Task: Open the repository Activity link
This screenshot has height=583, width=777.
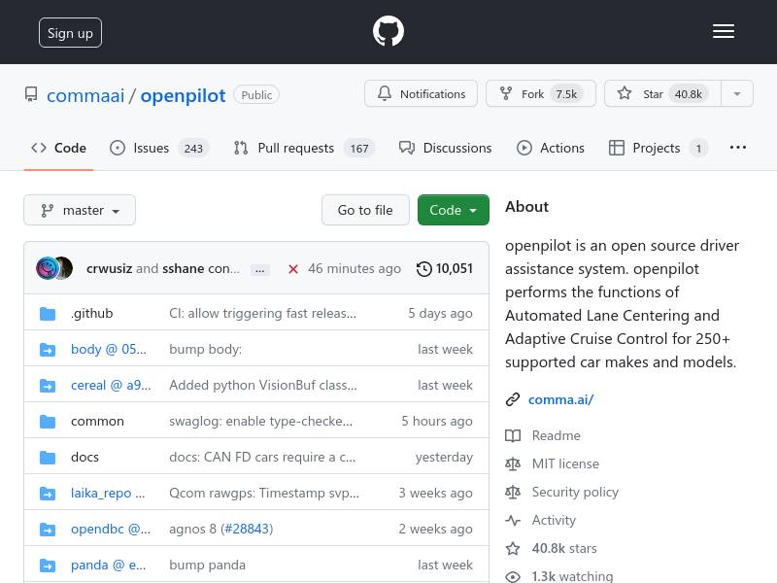Action: tap(554, 521)
